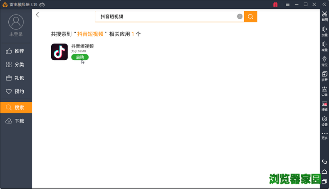Launch 抖音短视频 with the 启动 button
Image resolution: width=329 pixels, height=189 pixels.
pos(79,57)
